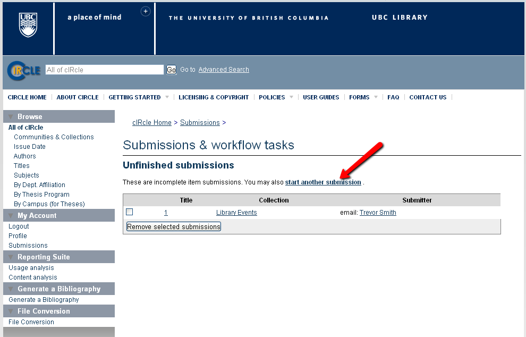The image size is (526, 337).
Task: Click Logout in My Account
Action: tap(19, 226)
